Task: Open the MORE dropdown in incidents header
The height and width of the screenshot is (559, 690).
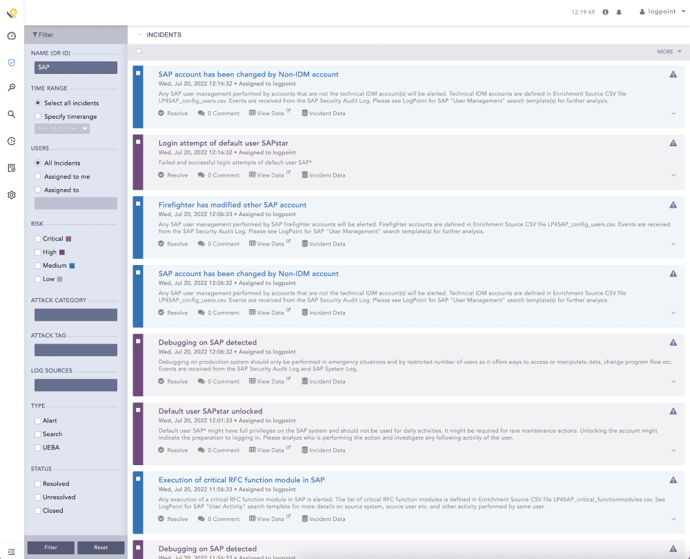Action: (x=669, y=52)
